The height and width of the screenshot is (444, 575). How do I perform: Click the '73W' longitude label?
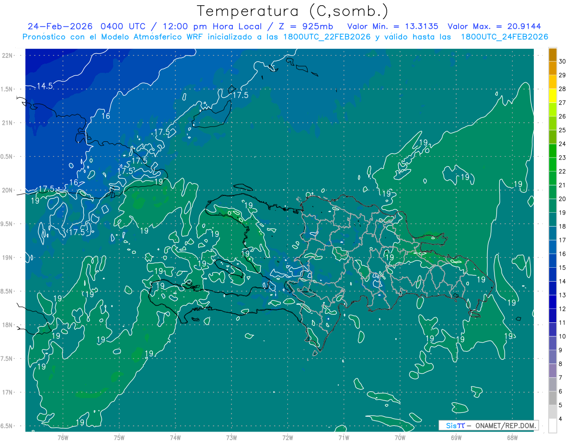pyautogui.click(x=231, y=437)
